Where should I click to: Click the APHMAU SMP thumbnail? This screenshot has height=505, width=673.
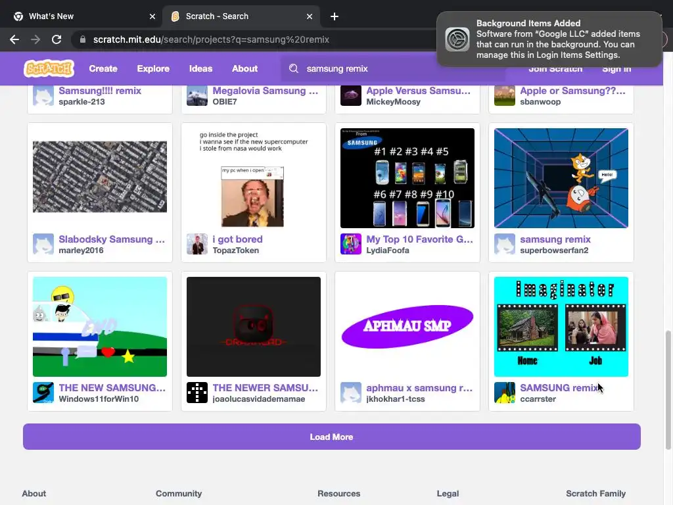(407, 327)
